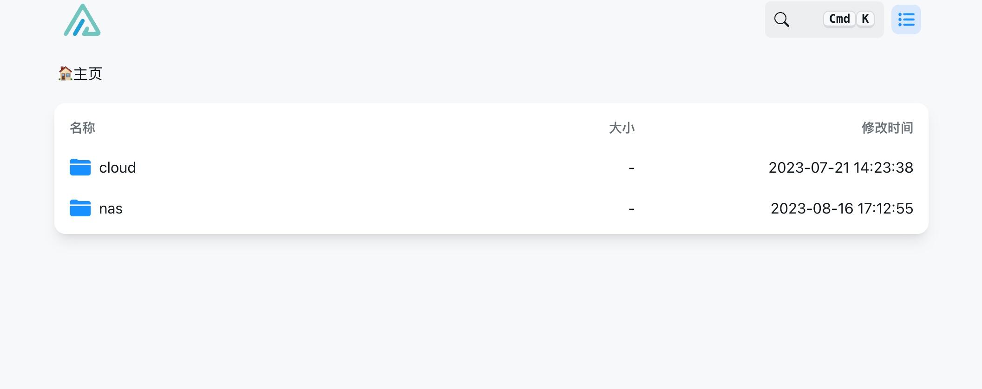Image resolution: width=982 pixels, height=389 pixels.
Task: Click the K key badge
Action: 865,19
